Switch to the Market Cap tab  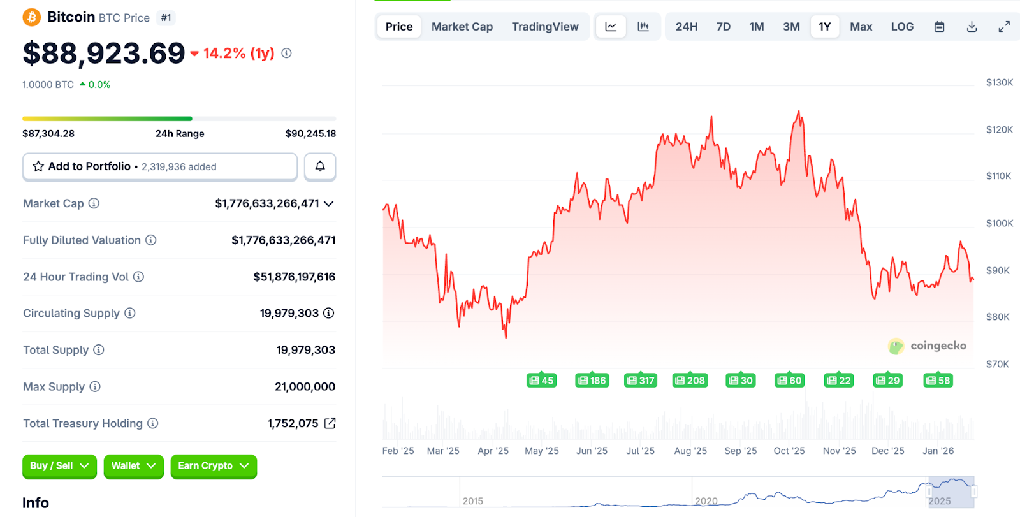click(462, 27)
